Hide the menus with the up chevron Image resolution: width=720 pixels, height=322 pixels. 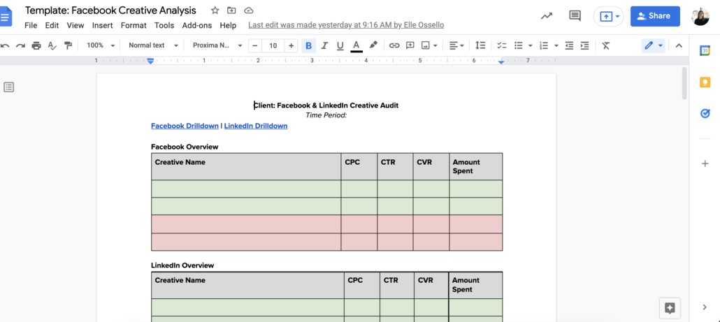679,45
